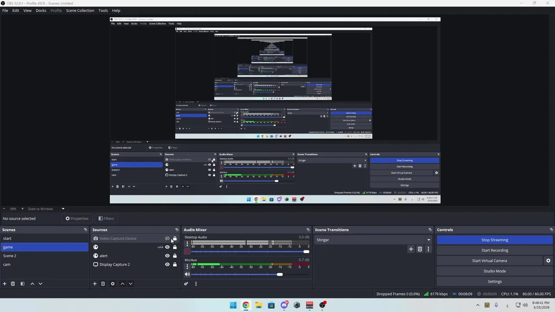Open advanced audio properties gears icon
The width and height of the screenshot is (555, 312).
[x=186, y=284]
